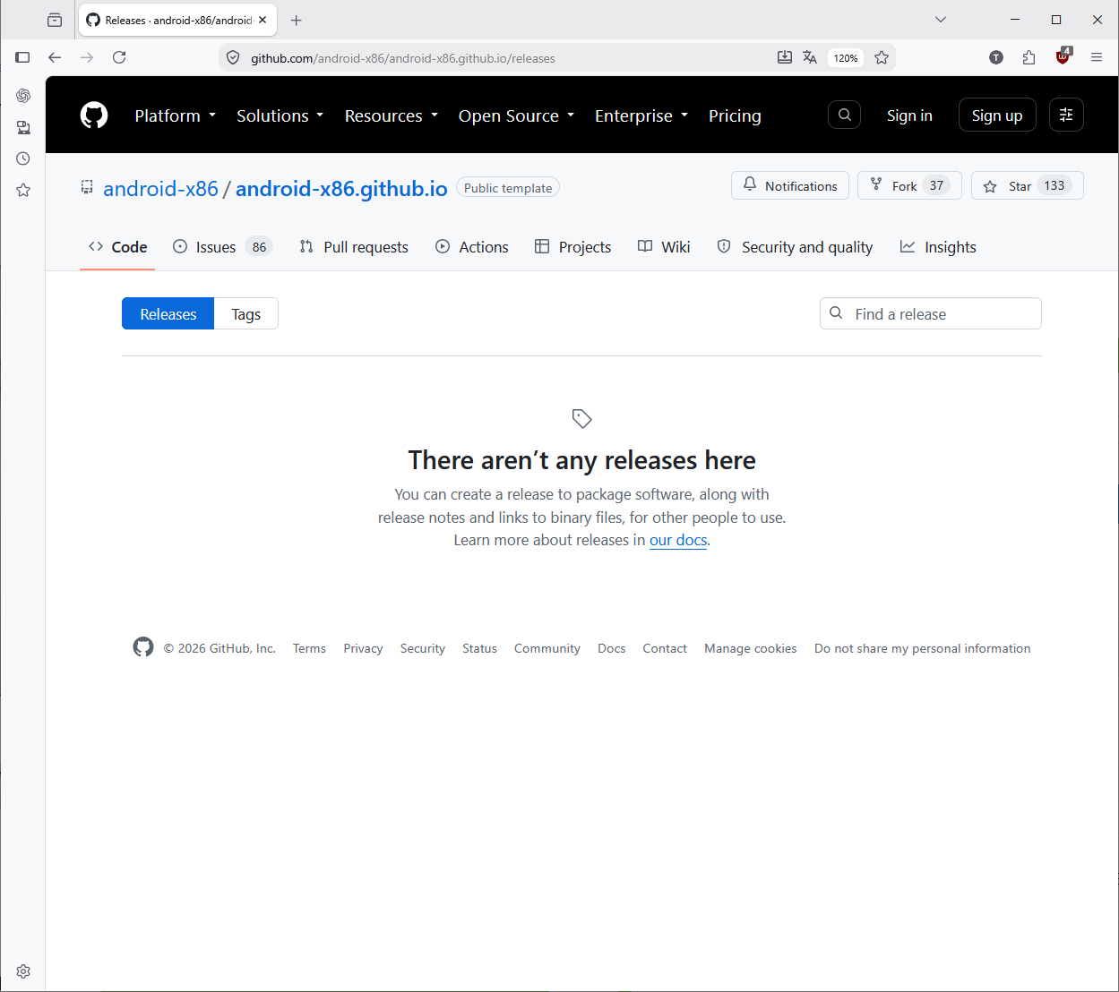This screenshot has height=992, width=1119.
Task: Open the our docs link
Action: click(678, 540)
